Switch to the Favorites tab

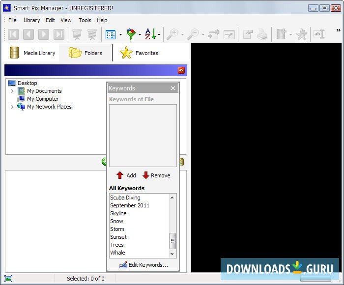(x=139, y=53)
